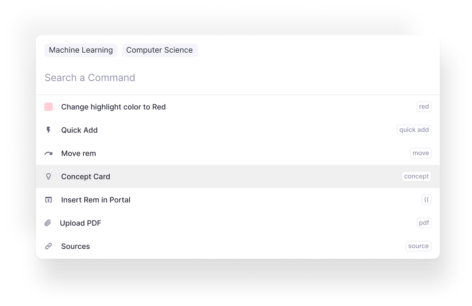
Task: Run the Quick Add command
Action: coord(79,130)
